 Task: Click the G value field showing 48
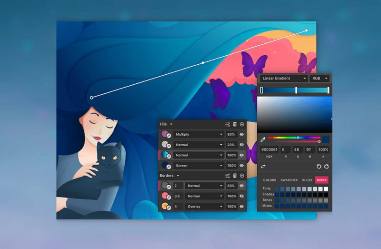(298, 149)
